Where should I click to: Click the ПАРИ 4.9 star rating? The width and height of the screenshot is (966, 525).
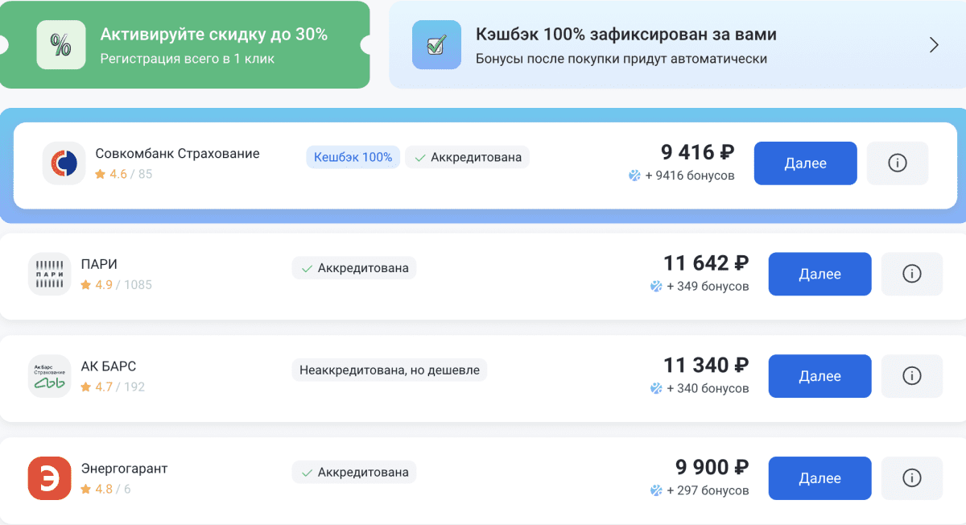97,285
